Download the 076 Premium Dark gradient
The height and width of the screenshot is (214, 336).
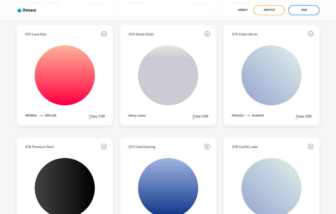point(104,146)
